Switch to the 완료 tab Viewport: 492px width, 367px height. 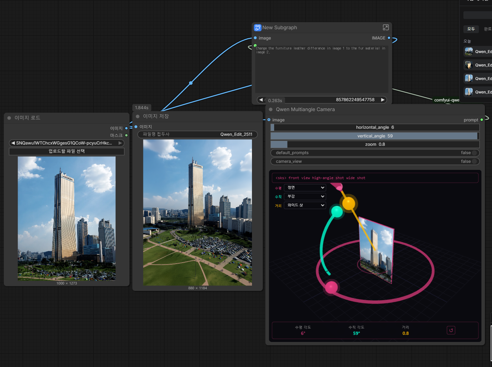[x=487, y=29]
